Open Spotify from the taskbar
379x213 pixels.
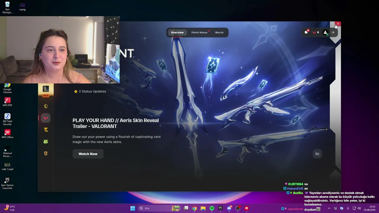[212, 208]
